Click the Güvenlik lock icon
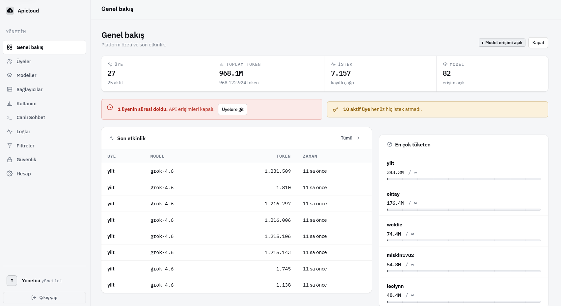 [x=10, y=160]
